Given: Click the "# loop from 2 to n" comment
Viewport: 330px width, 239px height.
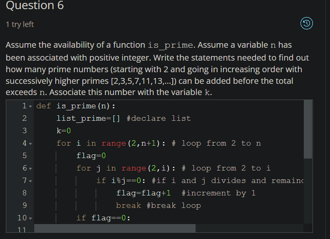Looking at the screenshot, I should coord(216,144).
